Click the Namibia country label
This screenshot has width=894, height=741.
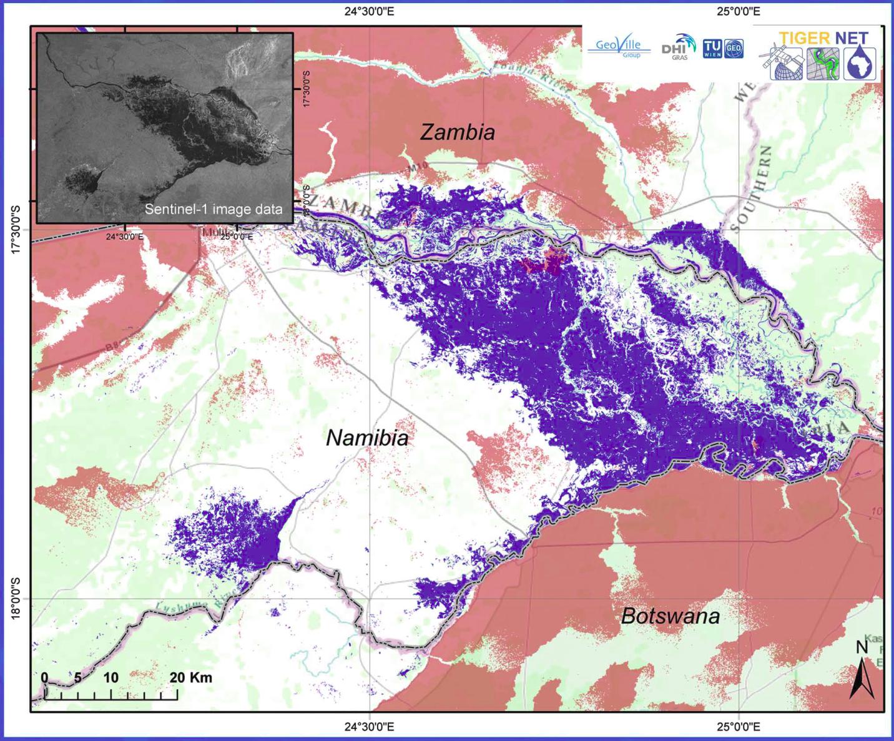[x=367, y=438]
